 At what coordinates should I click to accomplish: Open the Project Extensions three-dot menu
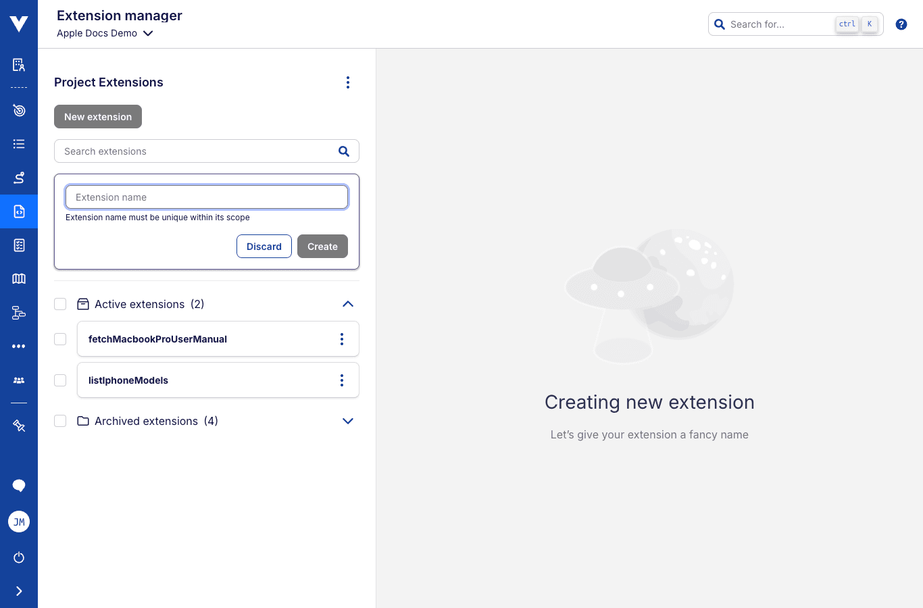point(348,82)
